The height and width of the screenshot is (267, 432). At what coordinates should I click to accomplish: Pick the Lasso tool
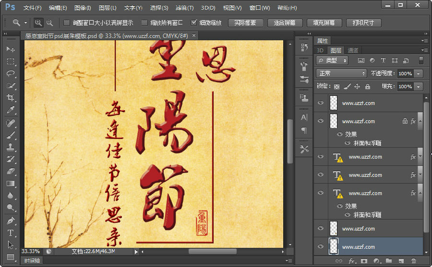(11, 73)
